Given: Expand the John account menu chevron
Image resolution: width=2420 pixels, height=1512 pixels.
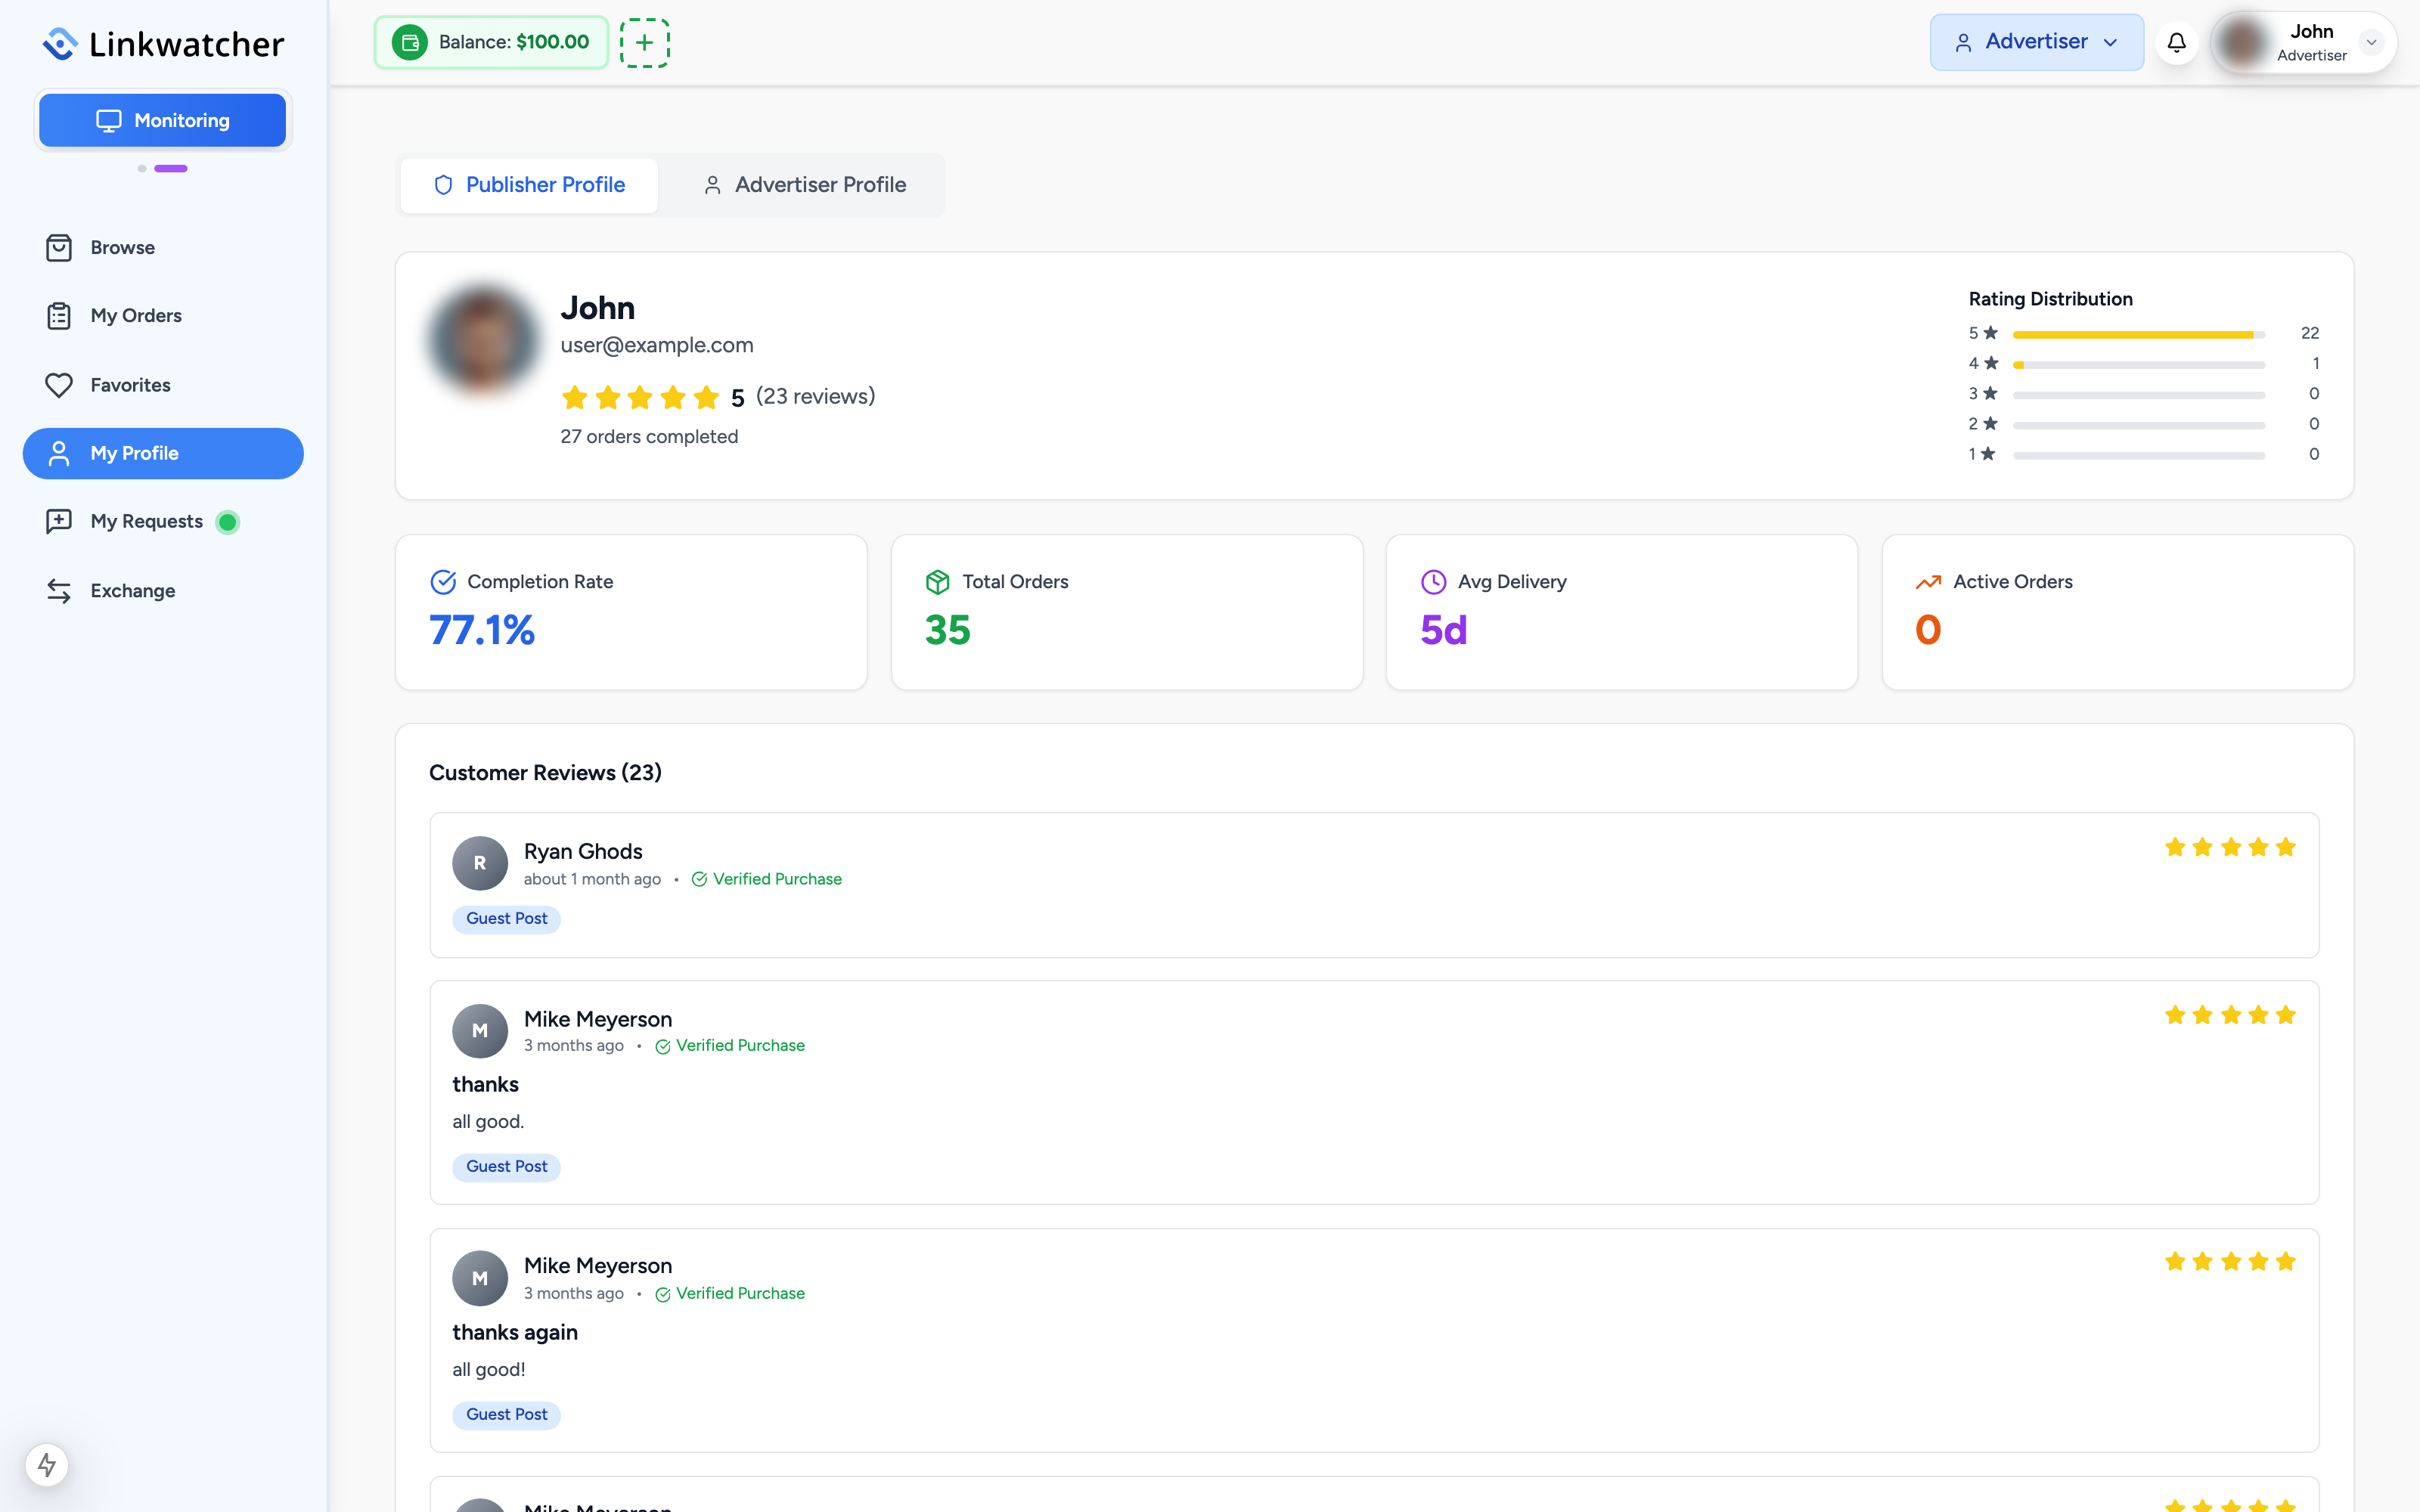Looking at the screenshot, I should [x=2370, y=43].
